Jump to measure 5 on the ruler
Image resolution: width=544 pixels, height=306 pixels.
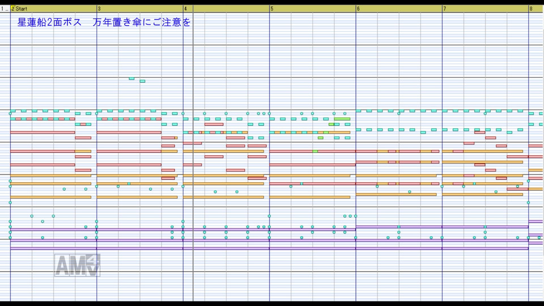272,8
